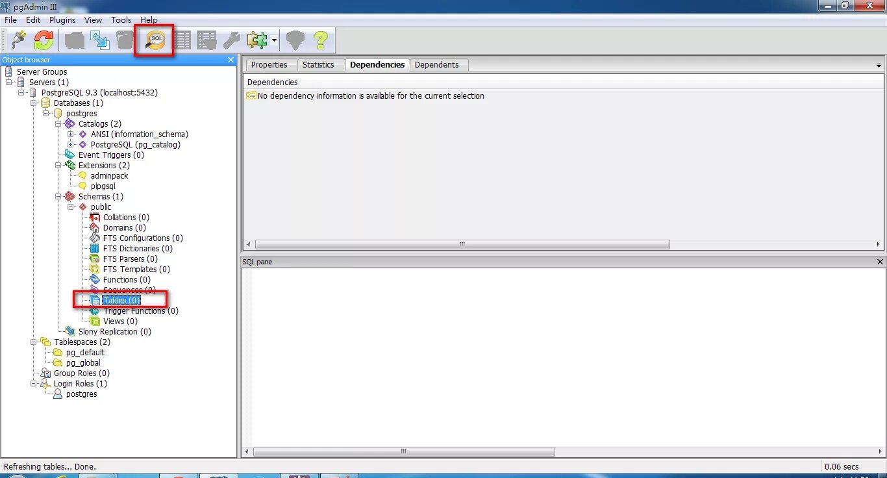Select the plpgsql extension
Image resolution: width=887 pixels, height=478 pixels.
click(103, 186)
